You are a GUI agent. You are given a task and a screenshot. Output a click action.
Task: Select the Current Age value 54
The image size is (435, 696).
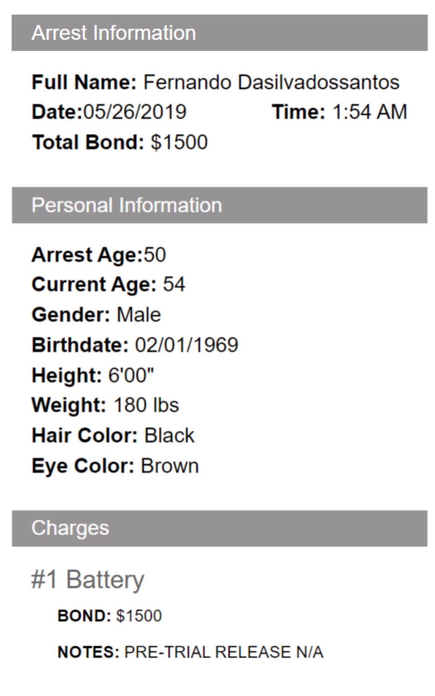[x=174, y=284]
